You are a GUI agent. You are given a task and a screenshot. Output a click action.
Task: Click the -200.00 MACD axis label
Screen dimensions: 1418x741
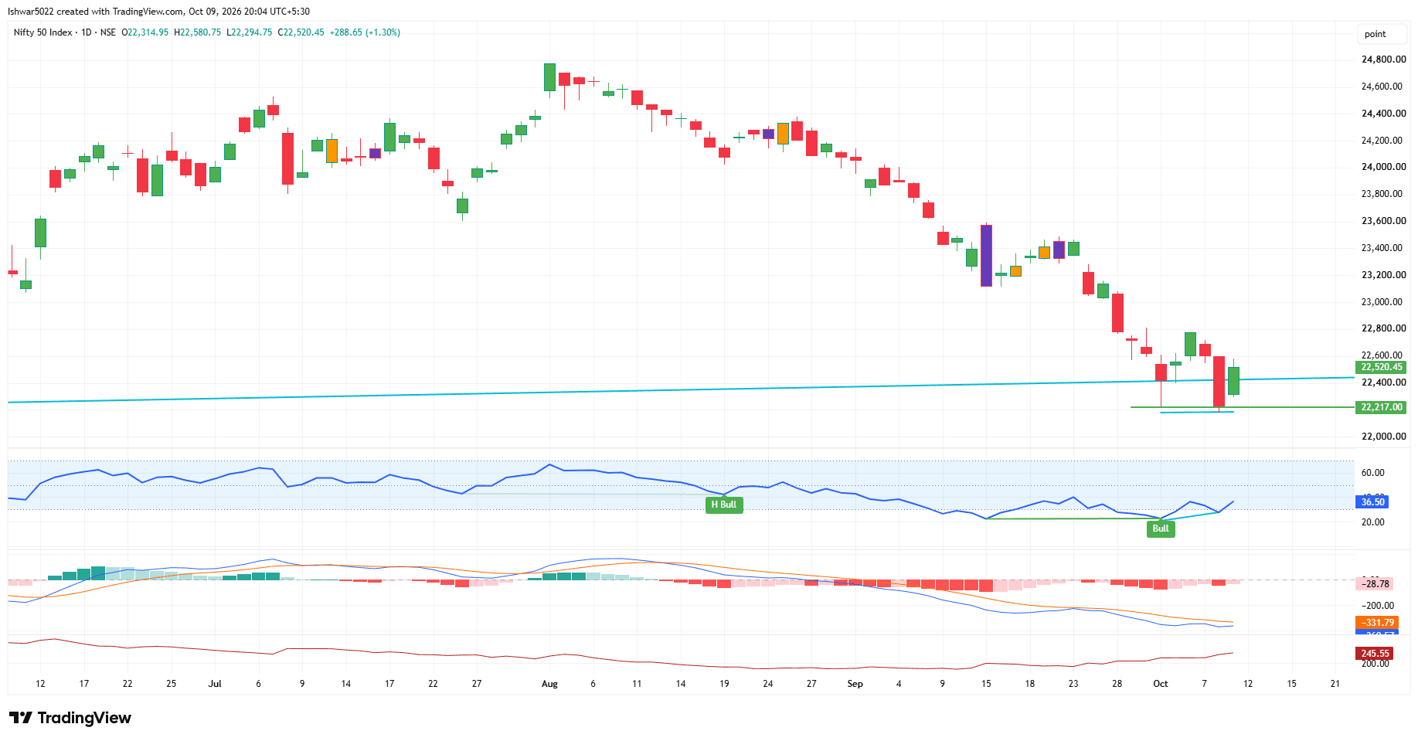point(1378,606)
